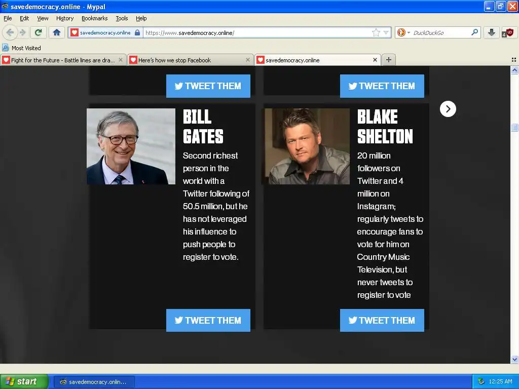The width and height of the screenshot is (519, 389).
Task: Switch to Here's how we stop Facebook tab
Action: pyautogui.click(x=191, y=60)
